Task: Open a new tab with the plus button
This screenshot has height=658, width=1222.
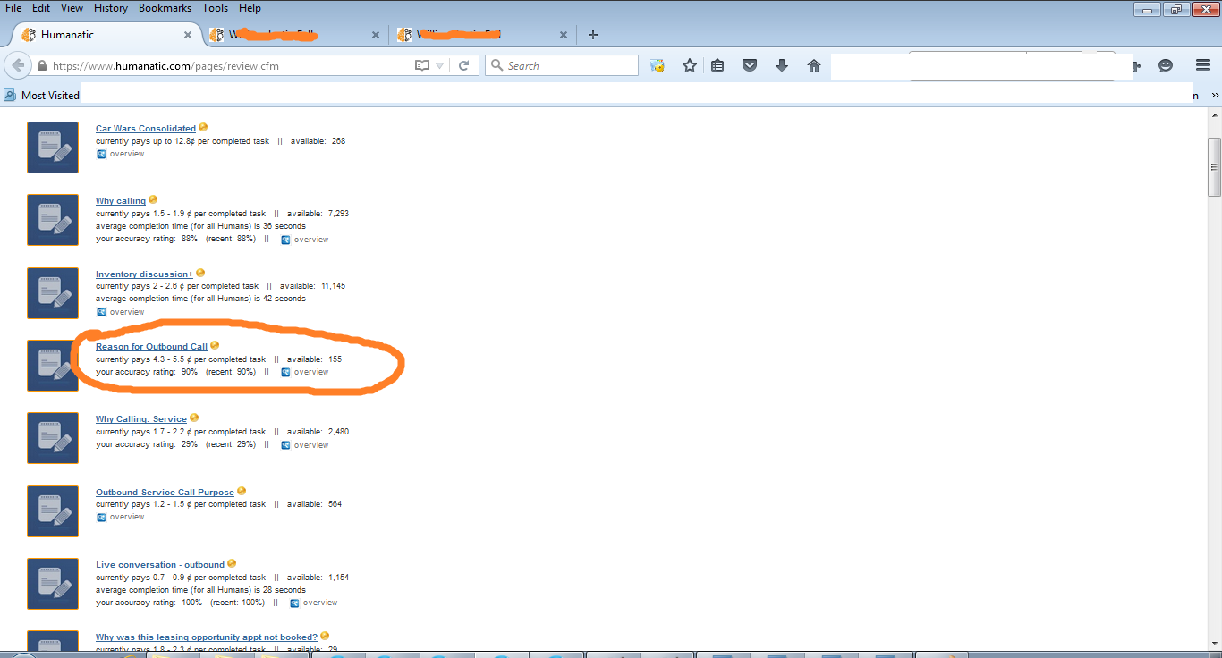Action: tap(592, 35)
